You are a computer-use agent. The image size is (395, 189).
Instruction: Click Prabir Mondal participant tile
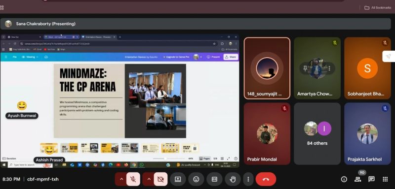pyautogui.click(x=267, y=133)
